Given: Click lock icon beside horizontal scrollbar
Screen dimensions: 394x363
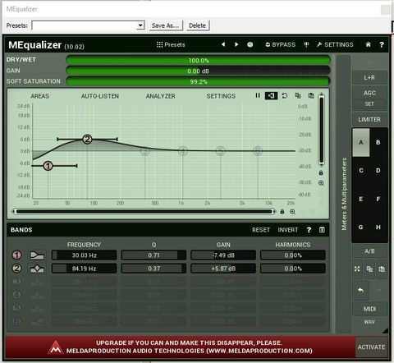Looking at the screenshot, I should [x=282, y=211].
